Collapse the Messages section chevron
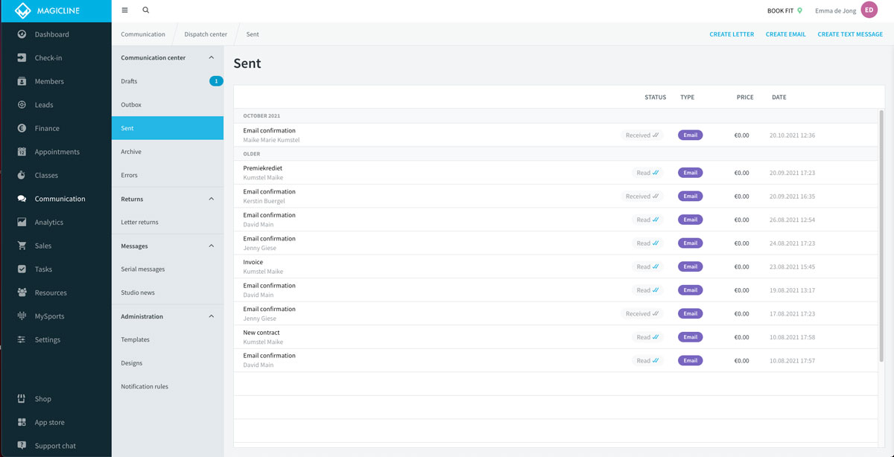 211,246
